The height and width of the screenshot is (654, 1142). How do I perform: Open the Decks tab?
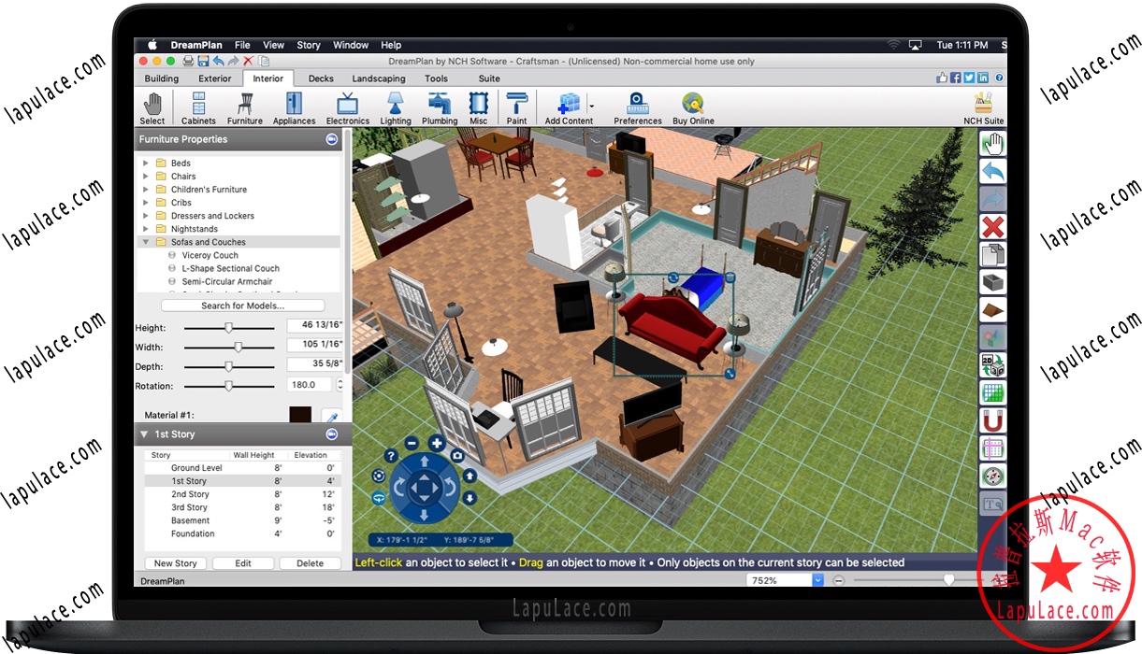click(x=321, y=78)
